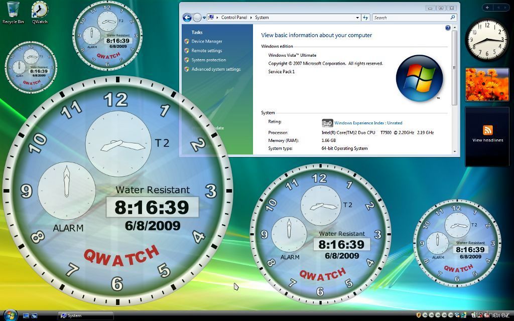Click the Forward arrow in System window
Viewport: 514px width, 321px height.
coord(197,18)
